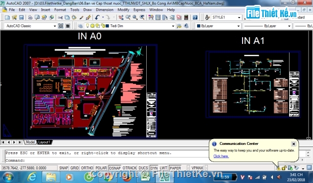The image size is (313, 183).
Task: Click the PAPER space button
Action: [175, 168]
